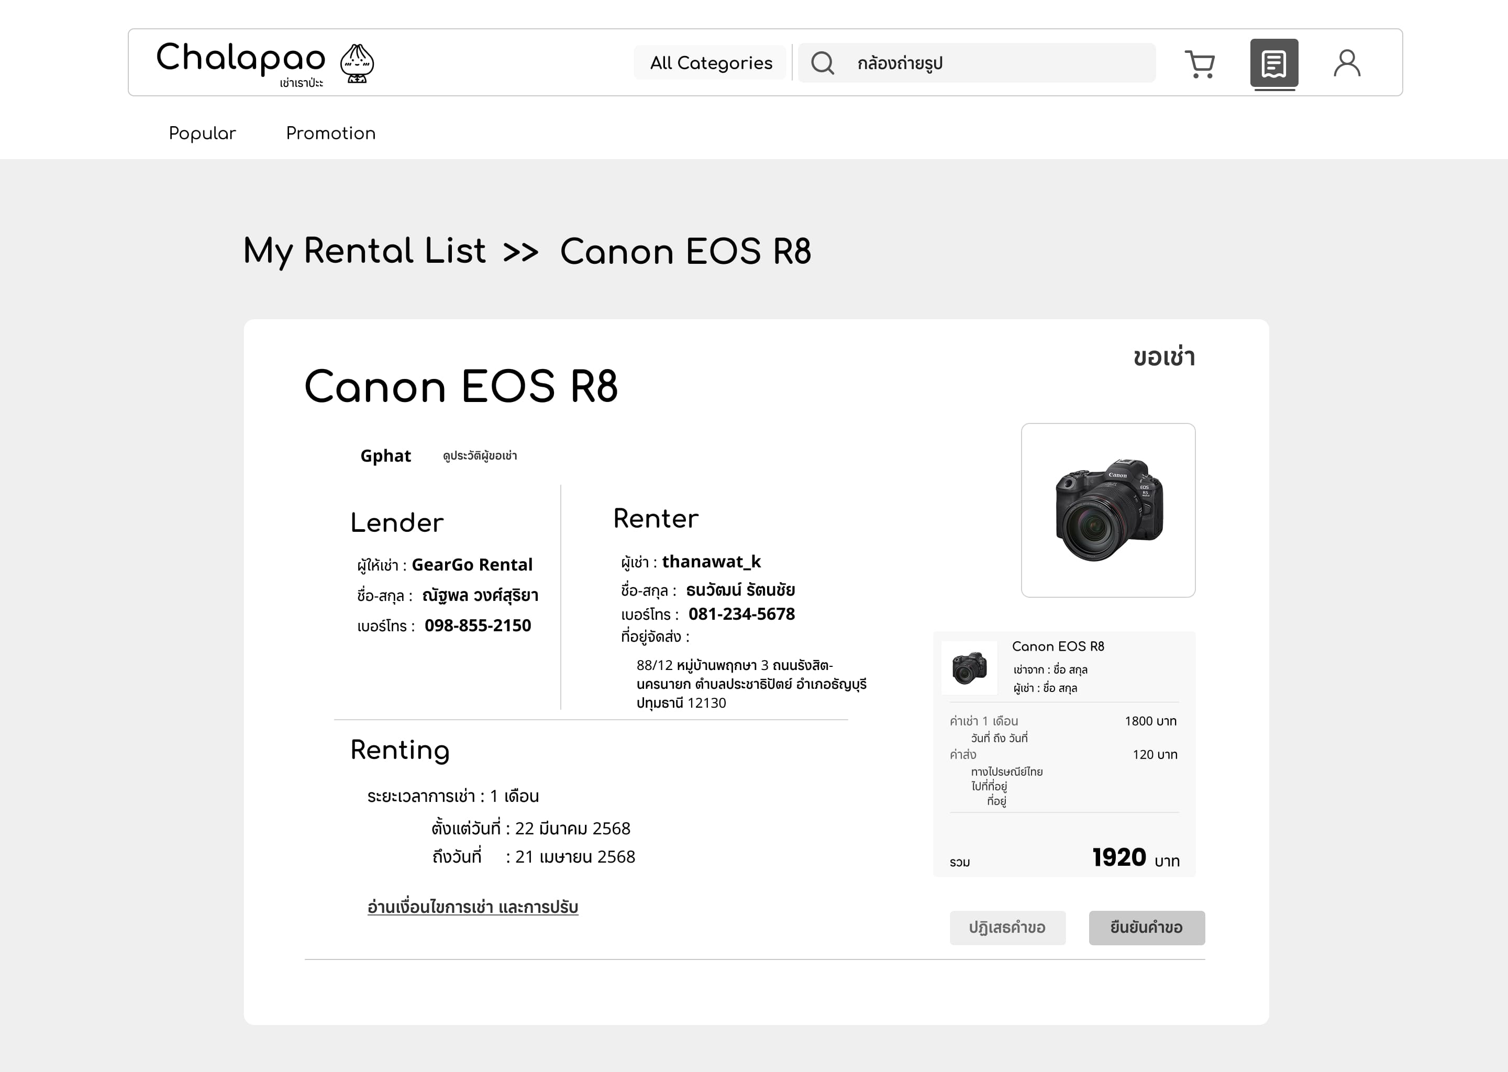
Task: Click the Chalapao bun mascot logo
Action: click(x=357, y=63)
